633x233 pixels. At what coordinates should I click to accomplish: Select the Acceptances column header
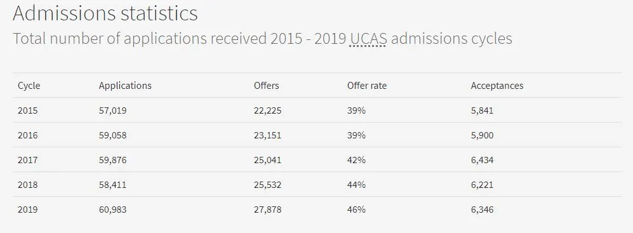[x=497, y=86]
